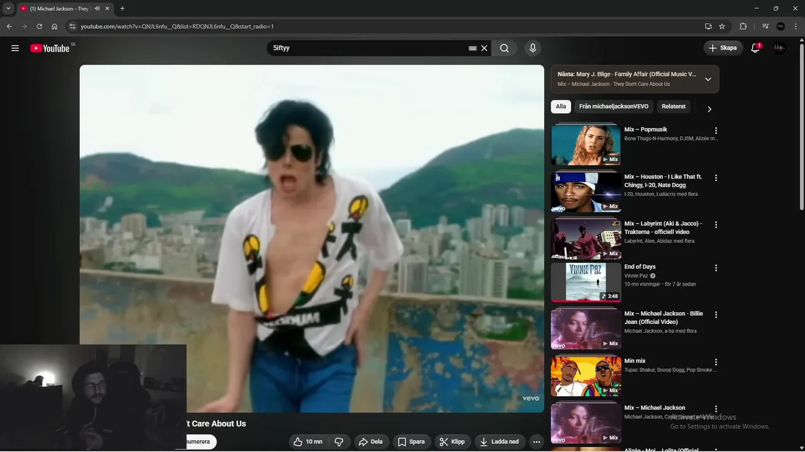Open options for Min mix
The height and width of the screenshot is (452, 805).
pyautogui.click(x=716, y=362)
